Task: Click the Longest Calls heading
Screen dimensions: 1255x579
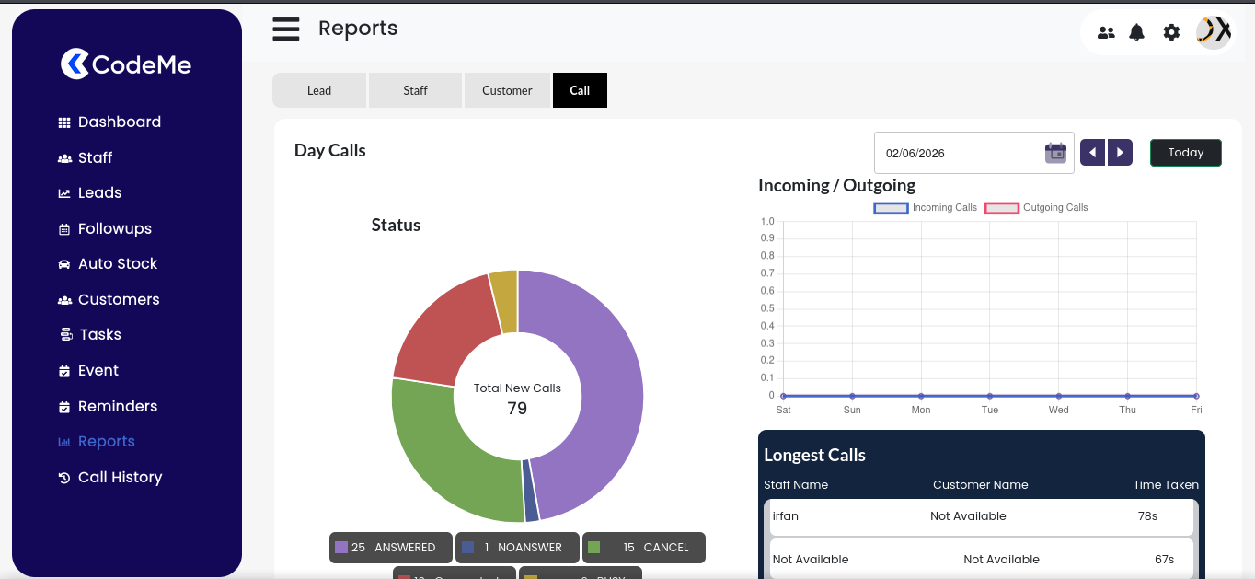Action: point(814,456)
